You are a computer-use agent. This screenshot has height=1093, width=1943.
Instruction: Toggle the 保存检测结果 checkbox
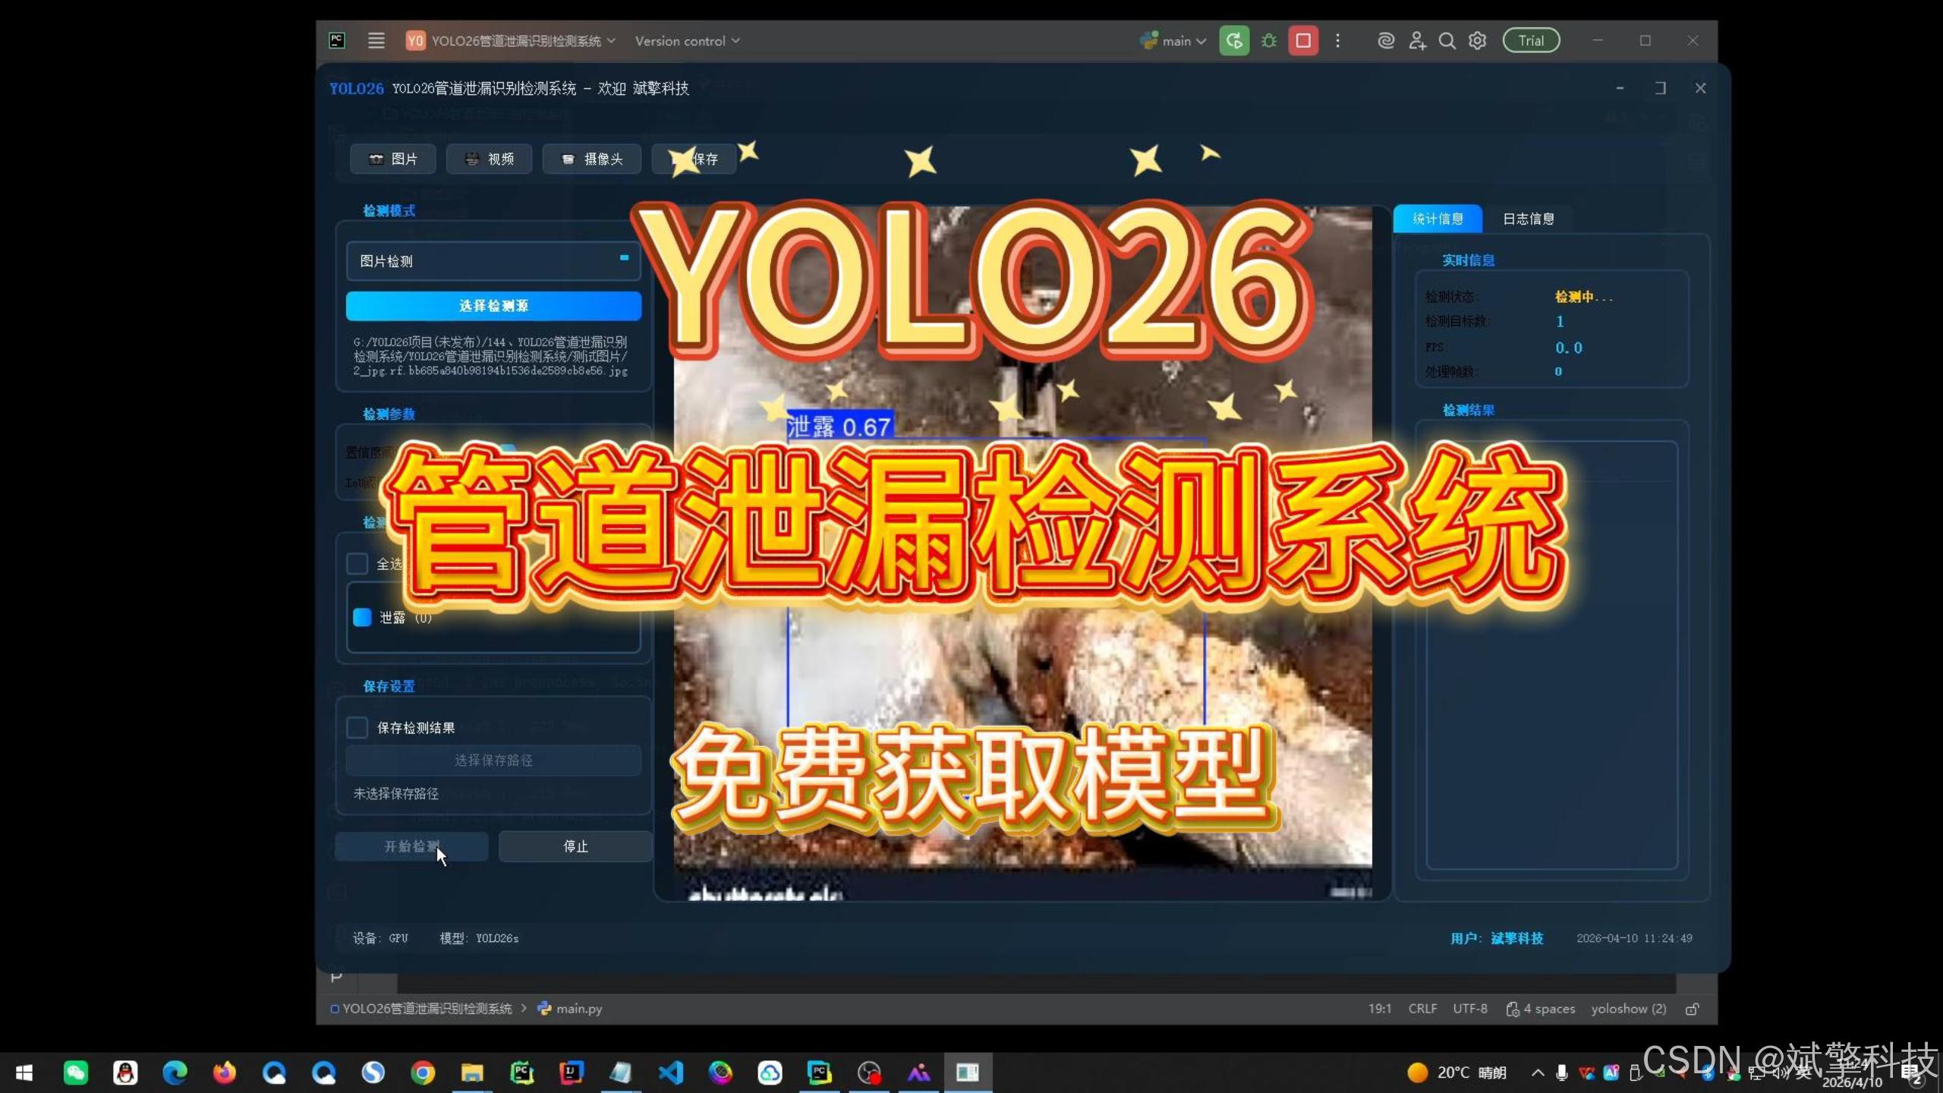357,728
